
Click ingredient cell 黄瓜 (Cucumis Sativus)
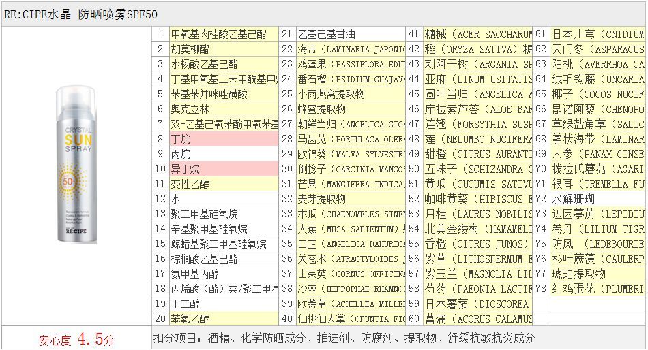[477, 184]
